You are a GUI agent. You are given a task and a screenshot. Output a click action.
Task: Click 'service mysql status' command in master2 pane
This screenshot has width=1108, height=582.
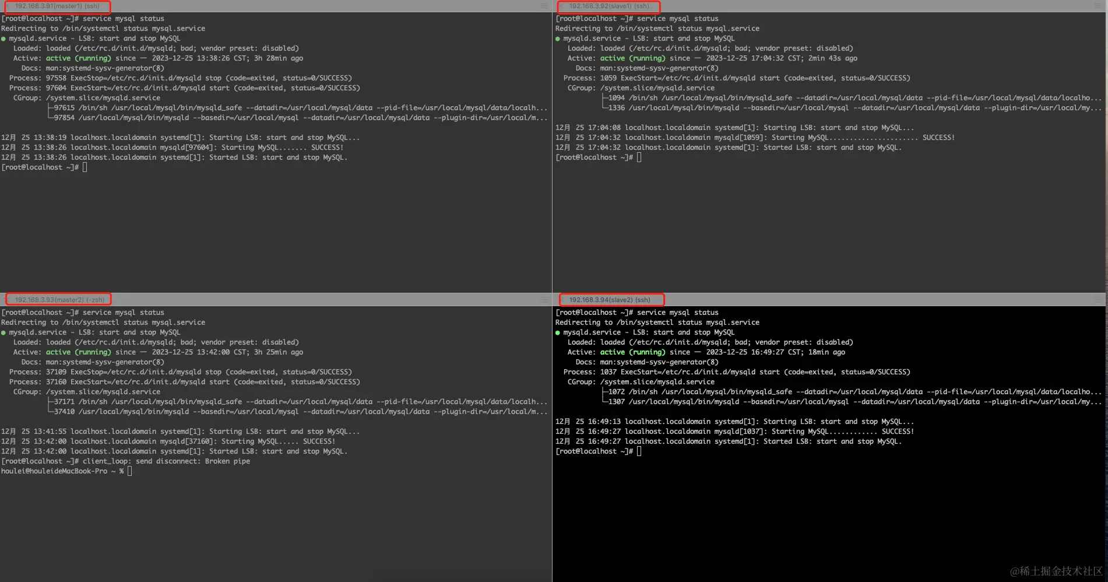124,313
